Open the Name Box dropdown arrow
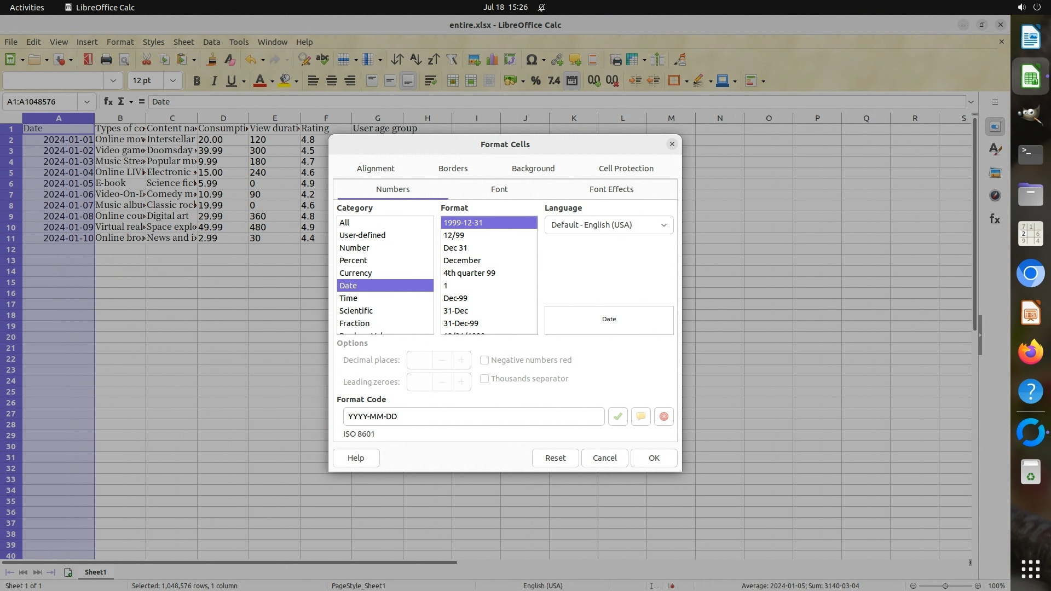Image resolution: width=1051 pixels, height=591 pixels. [86, 102]
